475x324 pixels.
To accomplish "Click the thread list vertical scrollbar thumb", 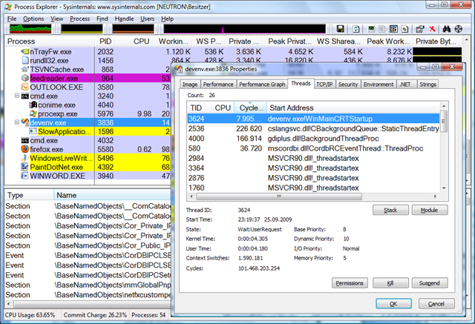I will pyautogui.click(x=444, y=121).
